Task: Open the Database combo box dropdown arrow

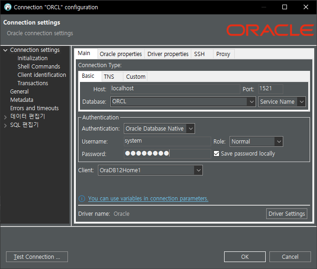Action: [251, 102]
